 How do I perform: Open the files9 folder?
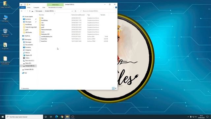43,25
